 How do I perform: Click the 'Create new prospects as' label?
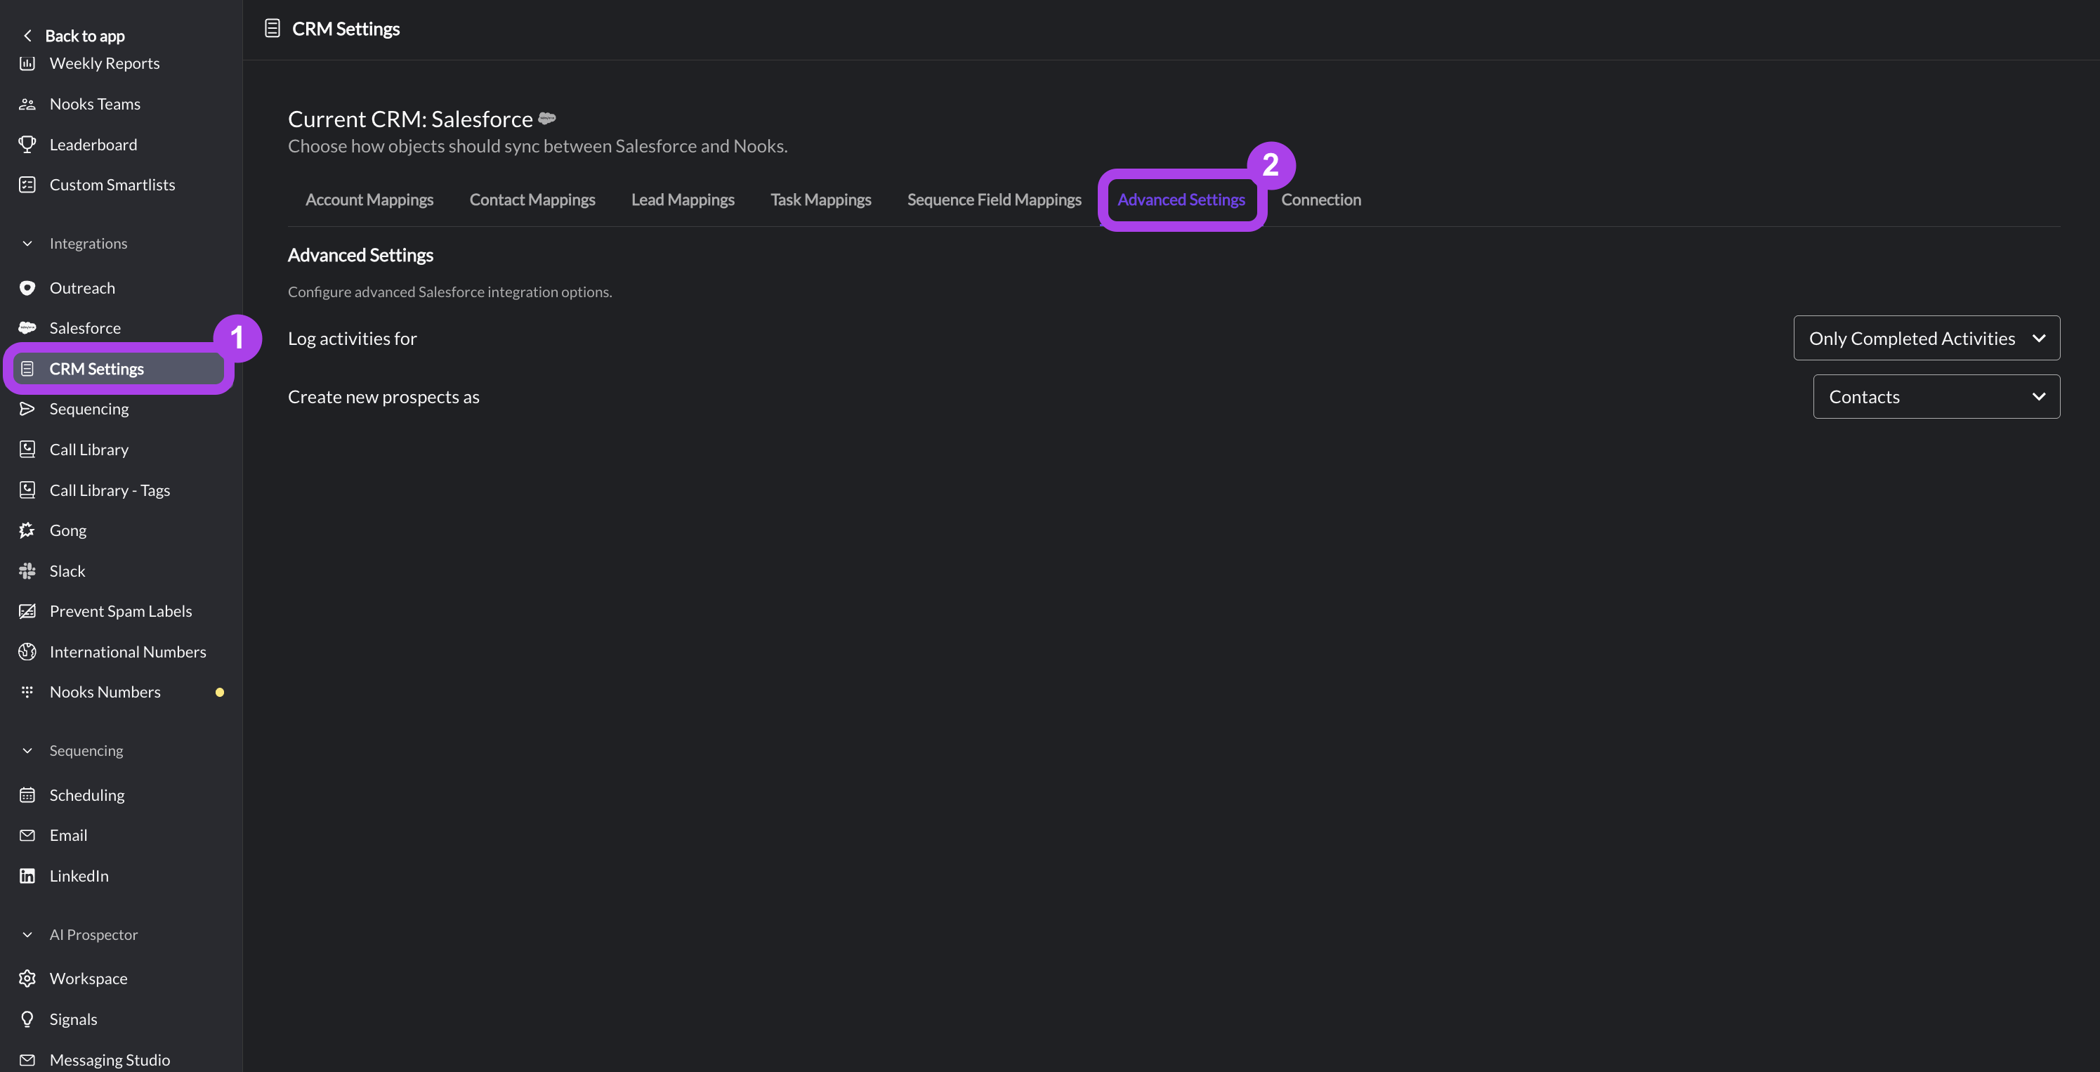pyautogui.click(x=383, y=397)
